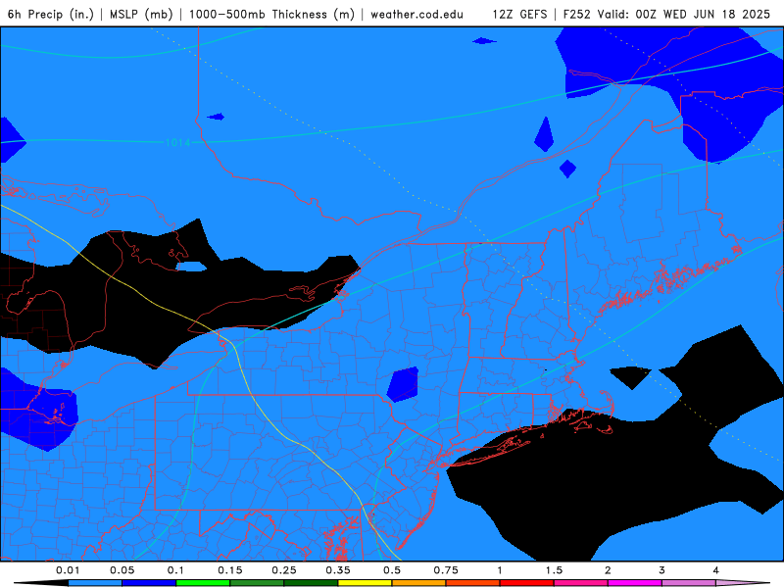The width and height of the screenshot is (784, 588).
Task: Select the dark green 0.25–0.35 legend swatch
Action: coord(311,583)
